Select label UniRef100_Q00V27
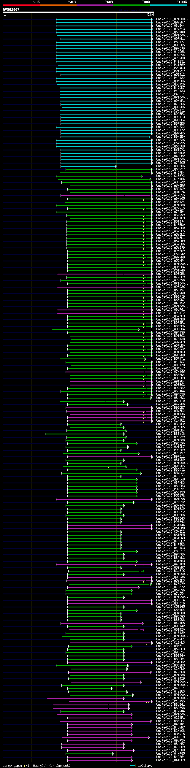This screenshot has width=190, height=768. pos(170,169)
